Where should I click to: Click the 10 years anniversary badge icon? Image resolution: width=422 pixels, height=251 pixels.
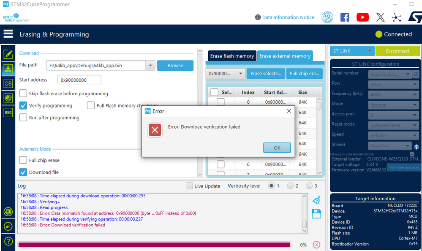(327, 17)
